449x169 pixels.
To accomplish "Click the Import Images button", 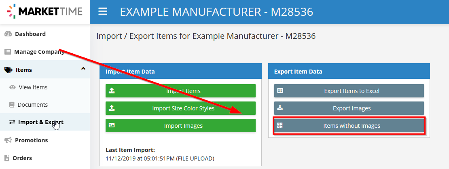I will pos(180,125).
